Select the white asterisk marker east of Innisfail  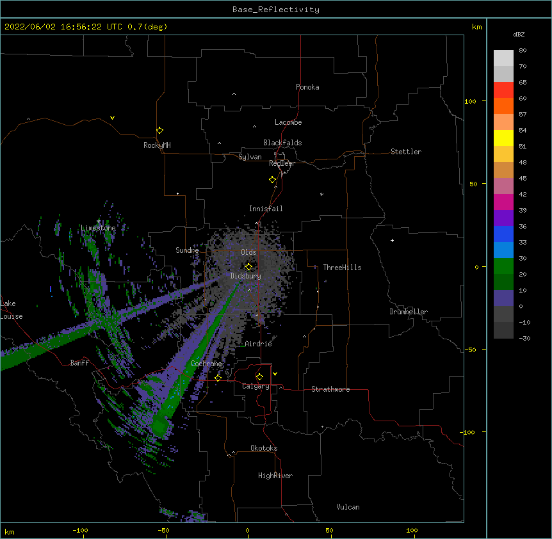pyautogui.click(x=321, y=194)
